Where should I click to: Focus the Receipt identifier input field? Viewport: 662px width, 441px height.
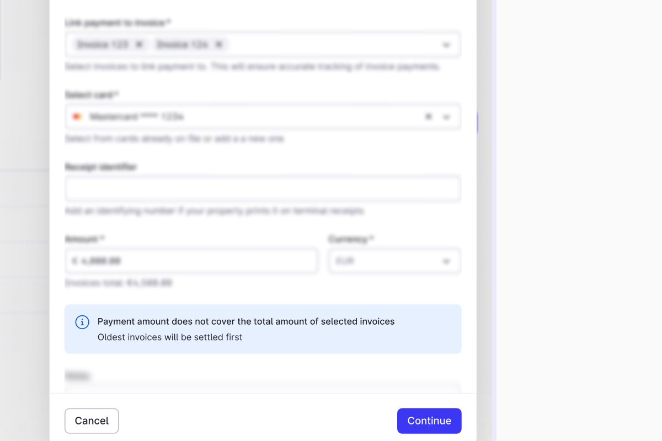point(263,189)
